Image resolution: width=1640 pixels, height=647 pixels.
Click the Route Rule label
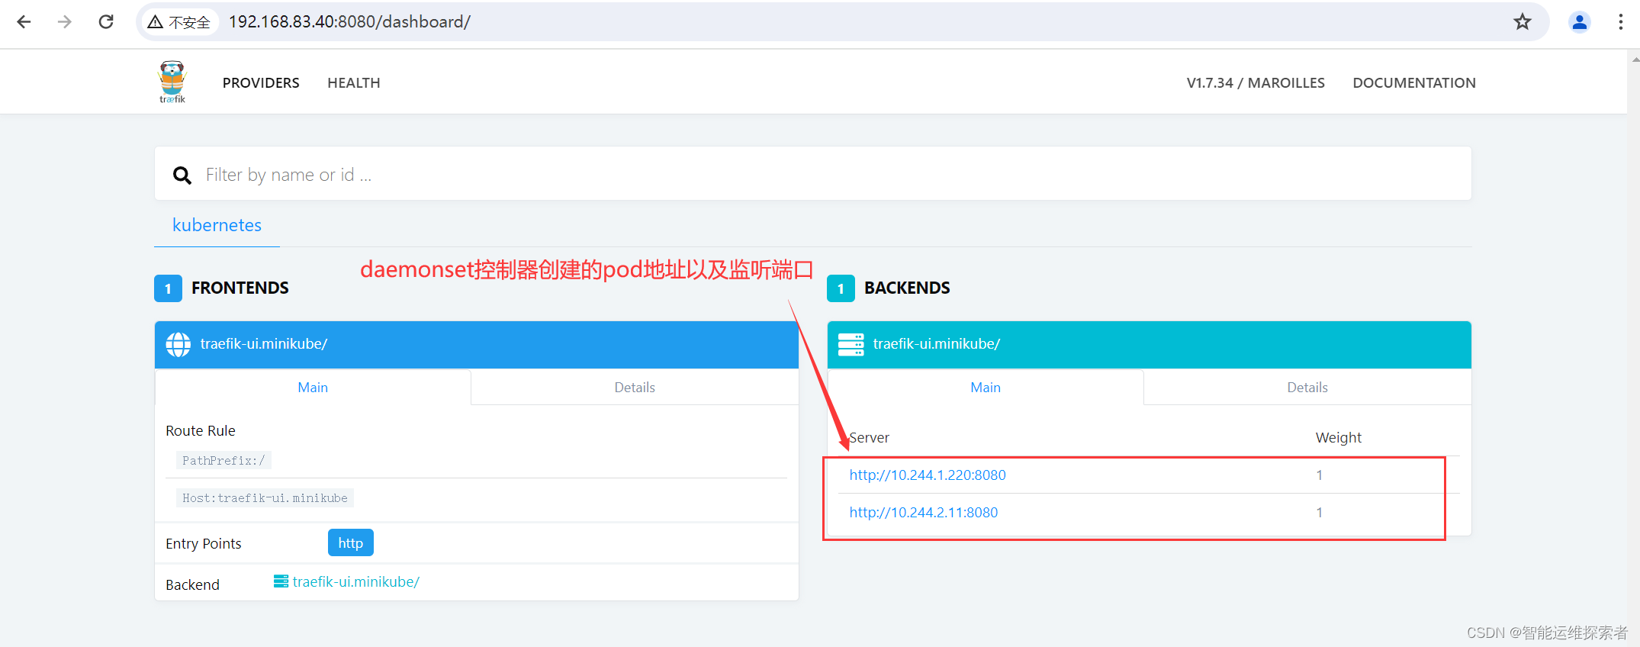click(201, 431)
